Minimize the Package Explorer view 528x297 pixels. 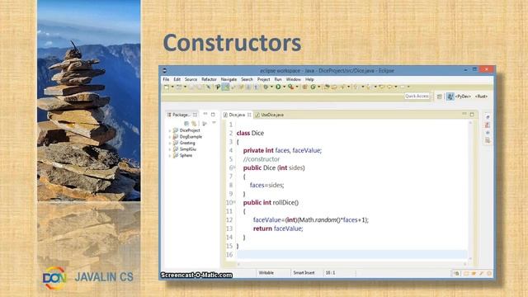point(205,114)
